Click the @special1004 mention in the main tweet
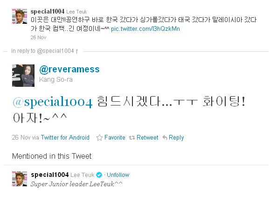 pos(53,102)
